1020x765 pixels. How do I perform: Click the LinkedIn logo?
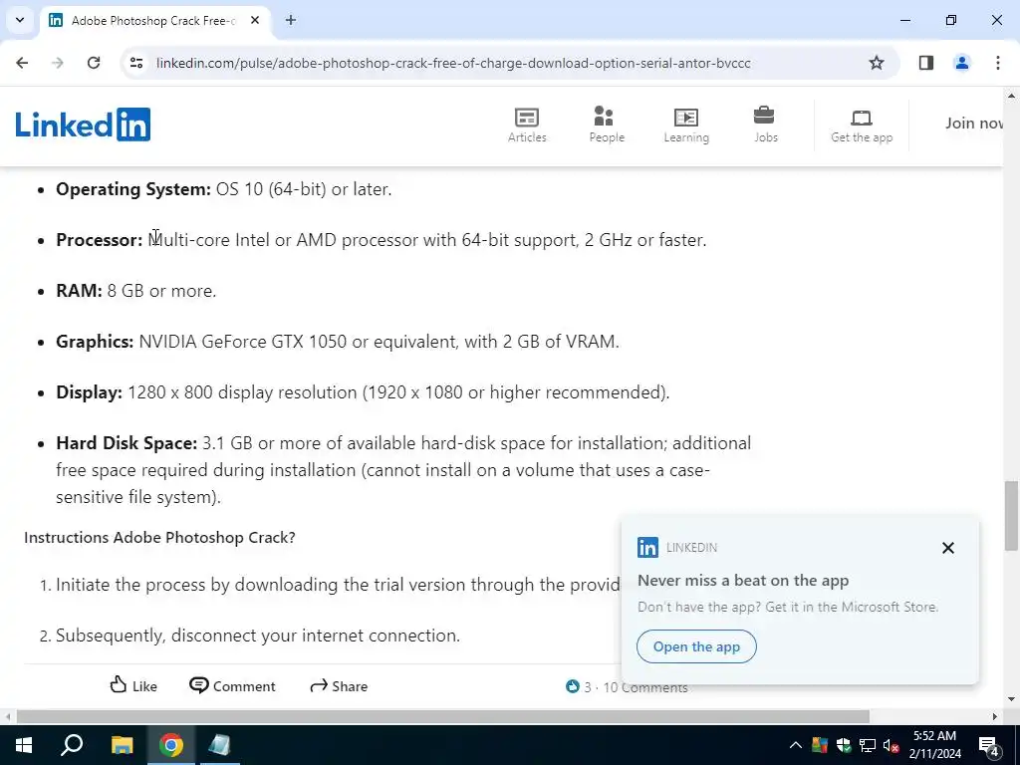[x=83, y=125]
